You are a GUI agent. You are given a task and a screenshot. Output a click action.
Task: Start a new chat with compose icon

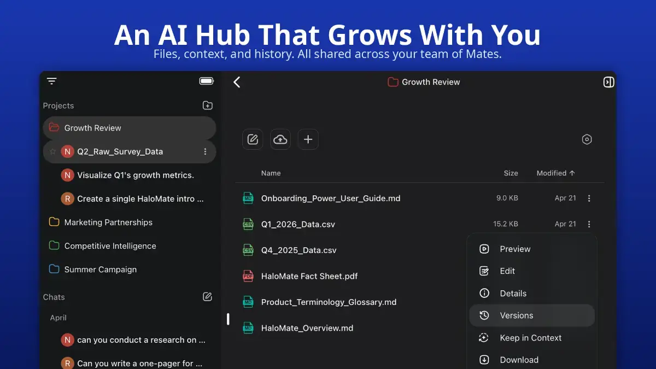click(207, 297)
